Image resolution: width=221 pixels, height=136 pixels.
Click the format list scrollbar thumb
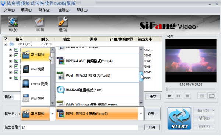141,76
